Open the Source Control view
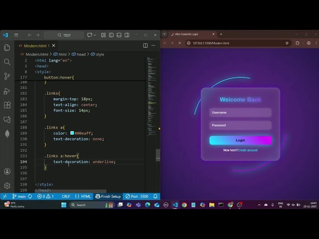Image resolution: width=319 pixels, height=239 pixels. (7, 76)
